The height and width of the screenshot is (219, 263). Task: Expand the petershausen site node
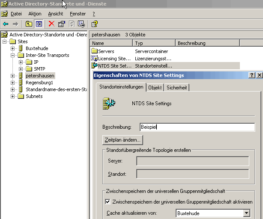(x=12, y=76)
